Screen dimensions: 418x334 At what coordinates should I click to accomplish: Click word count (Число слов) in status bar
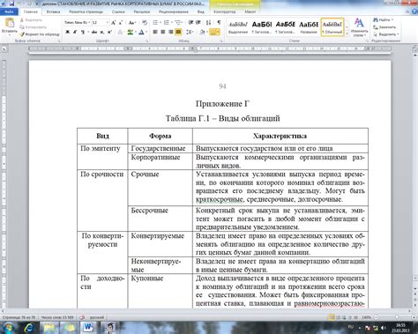pos(57,317)
